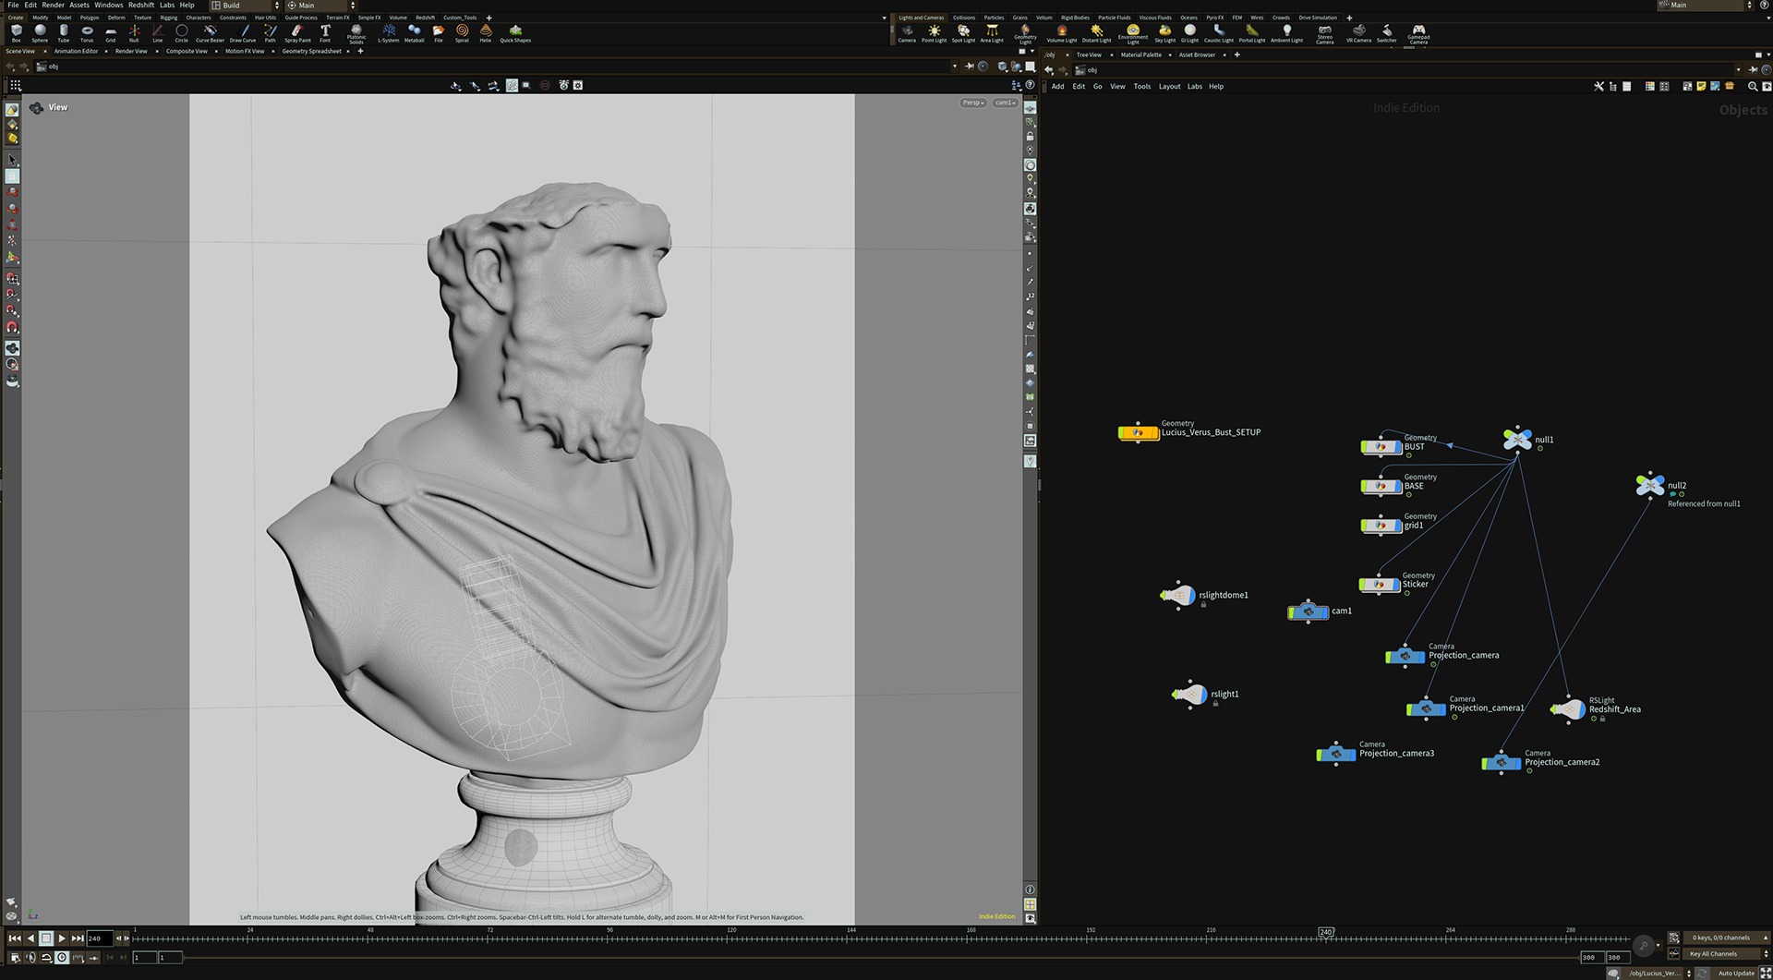1773x980 pixels.
Task: Add a Distant Light
Action: click(1097, 33)
